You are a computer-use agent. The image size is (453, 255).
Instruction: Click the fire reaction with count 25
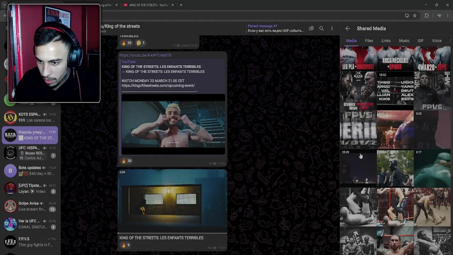(x=126, y=43)
